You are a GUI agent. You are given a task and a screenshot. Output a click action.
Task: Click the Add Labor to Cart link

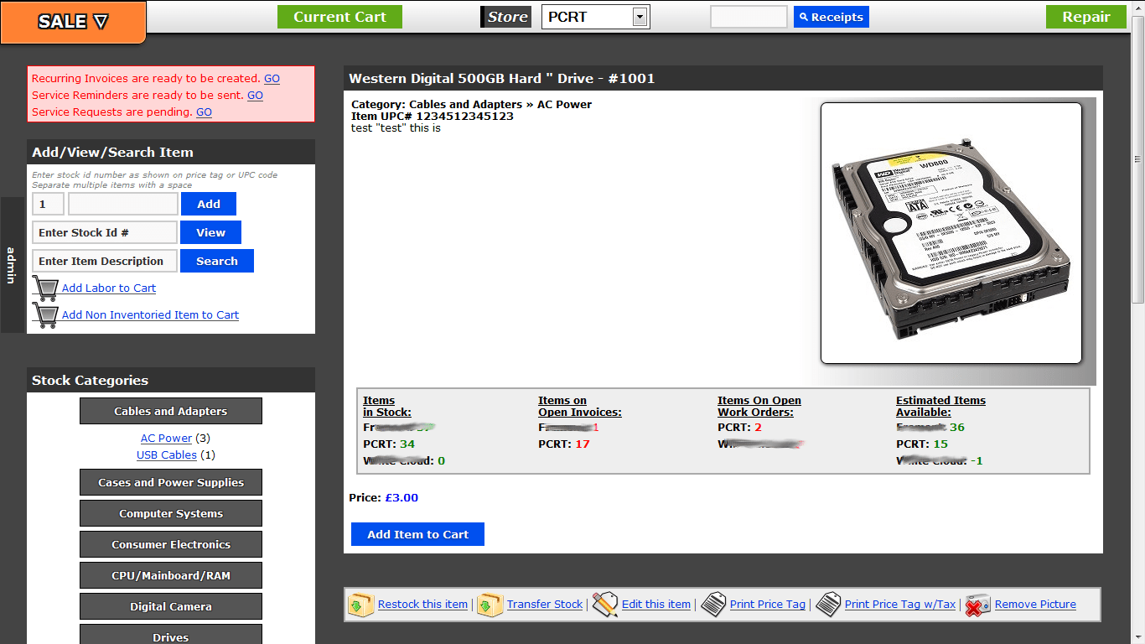coord(109,288)
